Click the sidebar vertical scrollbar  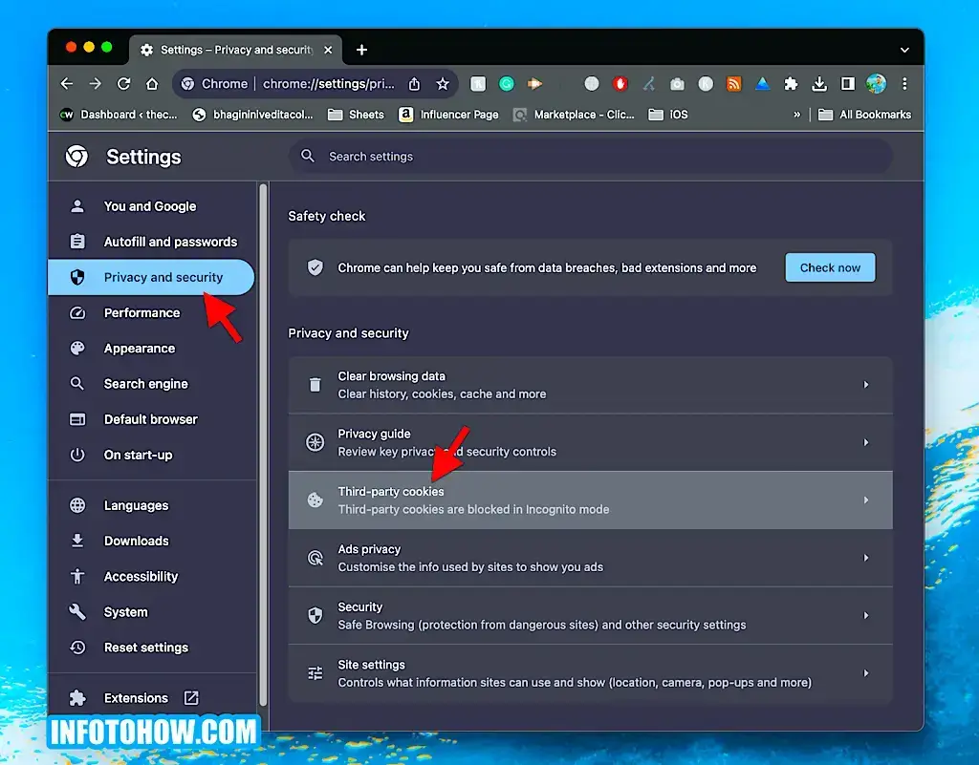click(x=264, y=444)
